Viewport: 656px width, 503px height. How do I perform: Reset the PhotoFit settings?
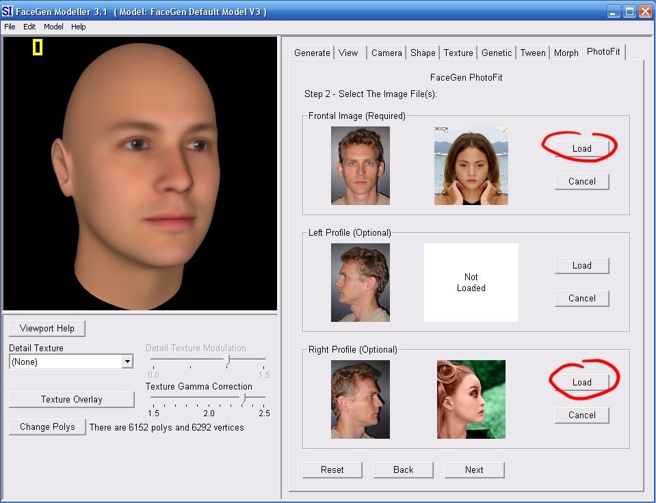tap(332, 470)
